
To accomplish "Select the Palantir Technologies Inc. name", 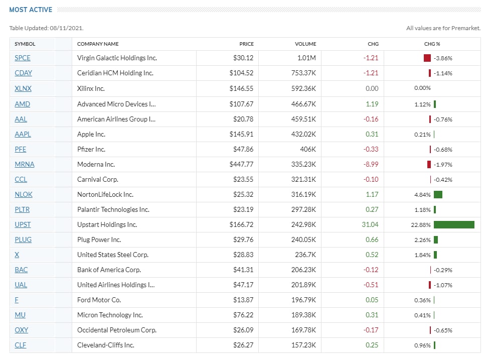I will click(x=113, y=209).
